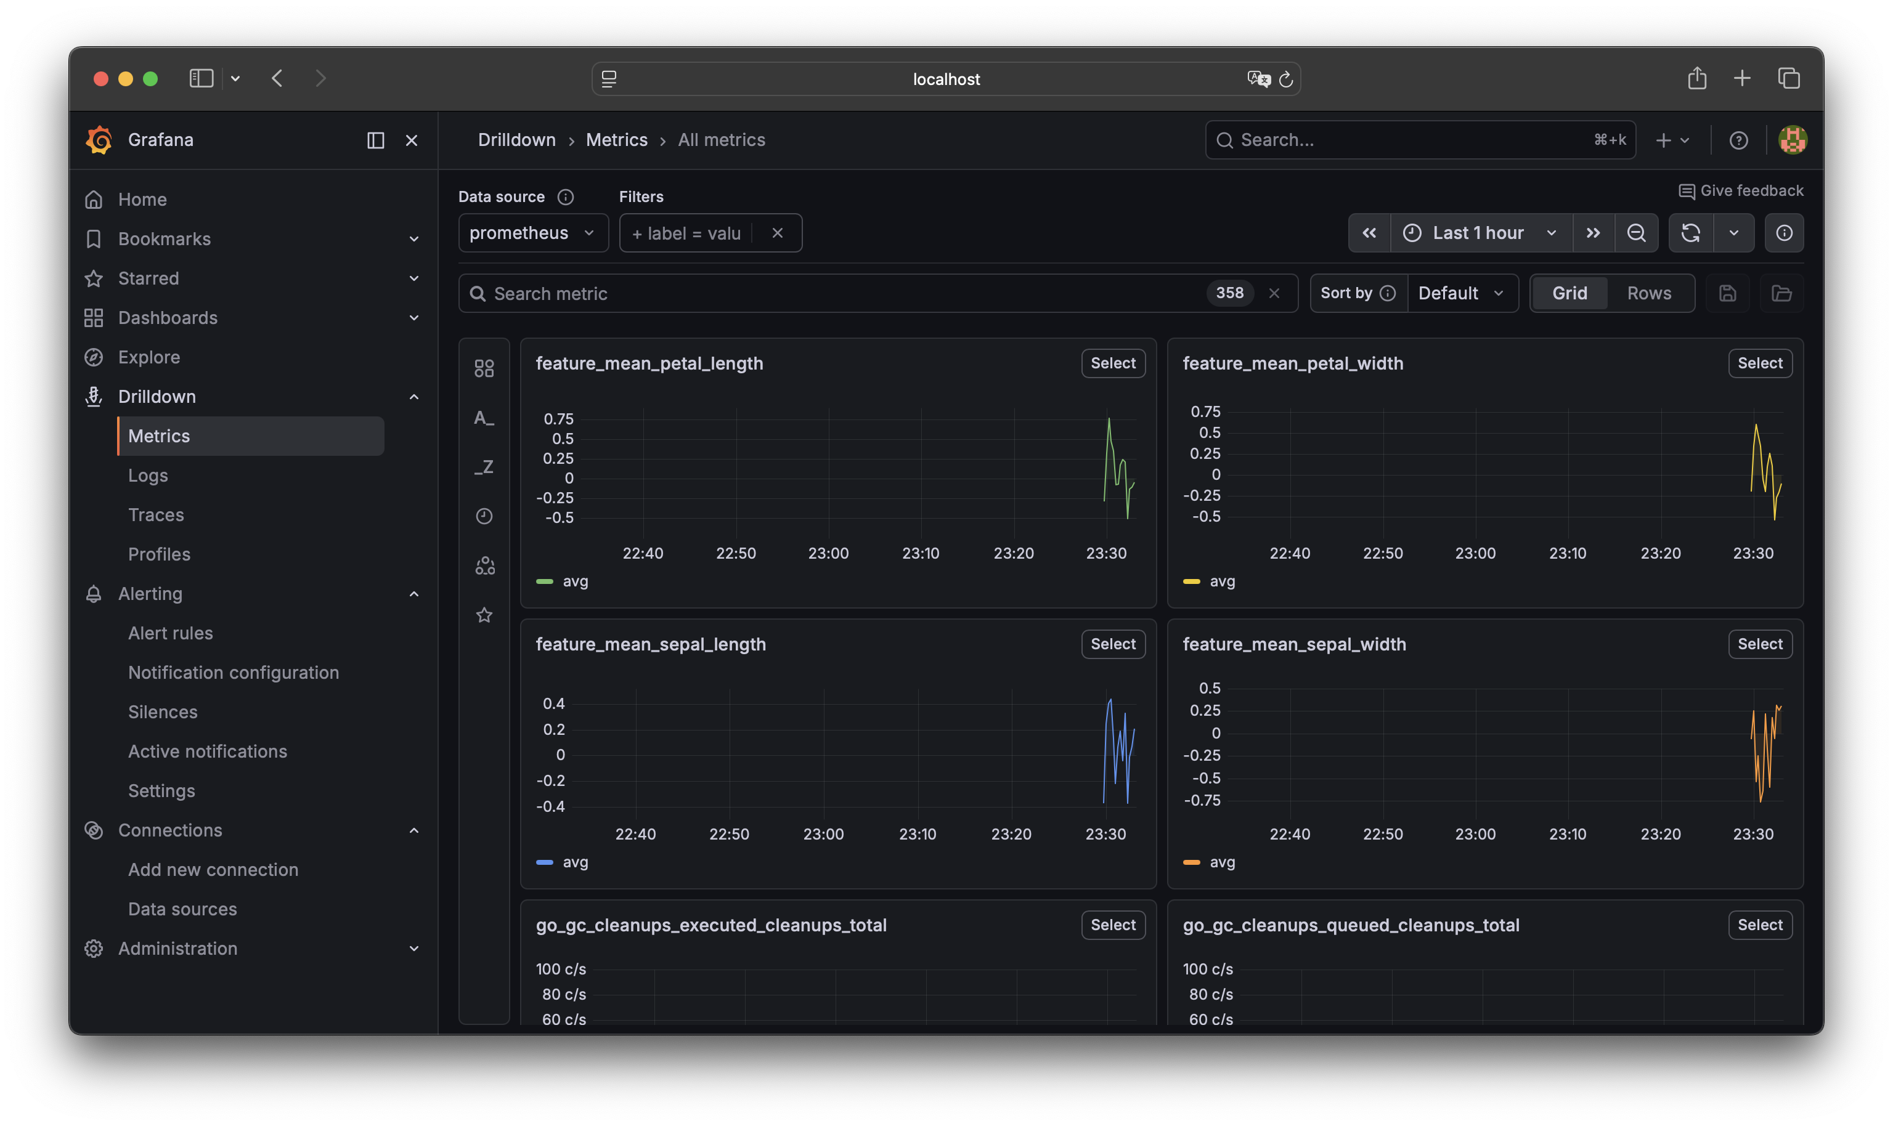Switch to Rows view

[x=1648, y=294]
